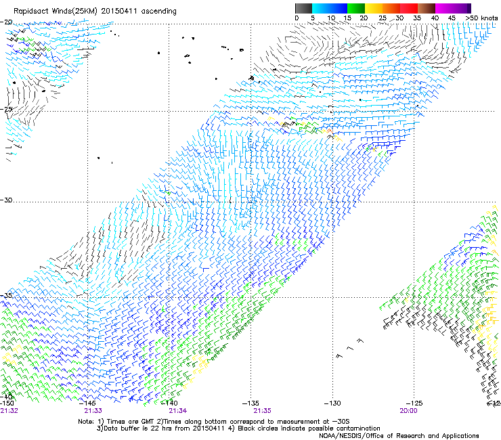Click the title "Rapidscat Winds(25KM) 20150411 ascending"
Viewport: 501px width, 440px height.
click(x=95, y=12)
